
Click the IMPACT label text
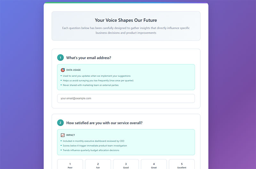(x=70, y=135)
